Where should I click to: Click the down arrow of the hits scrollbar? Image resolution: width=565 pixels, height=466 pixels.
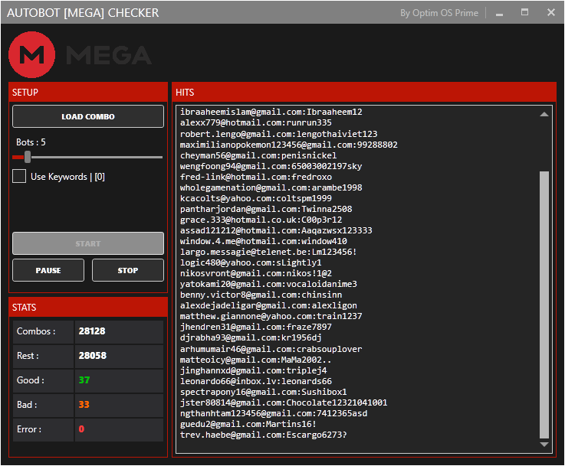click(544, 445)
